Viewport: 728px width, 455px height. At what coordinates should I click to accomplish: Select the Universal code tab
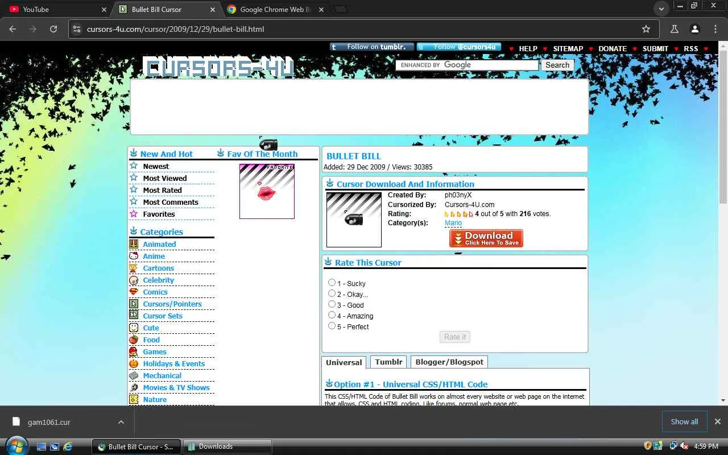point(344,362)
